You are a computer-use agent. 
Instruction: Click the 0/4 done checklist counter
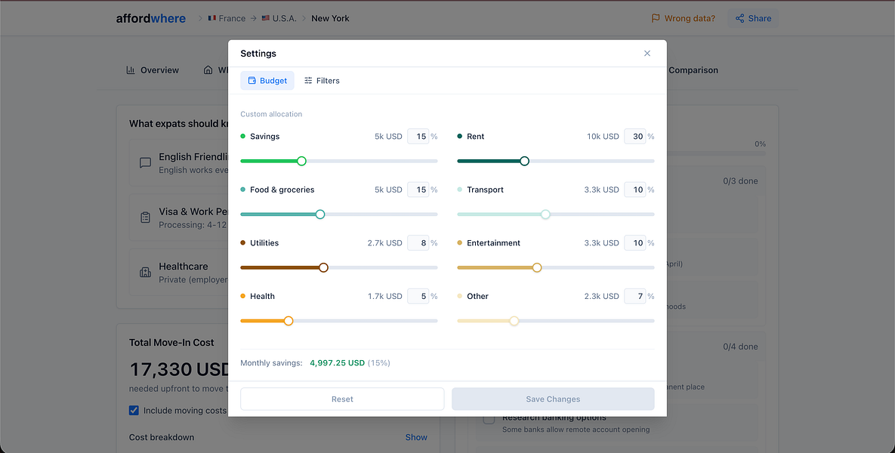click(740, 347)
